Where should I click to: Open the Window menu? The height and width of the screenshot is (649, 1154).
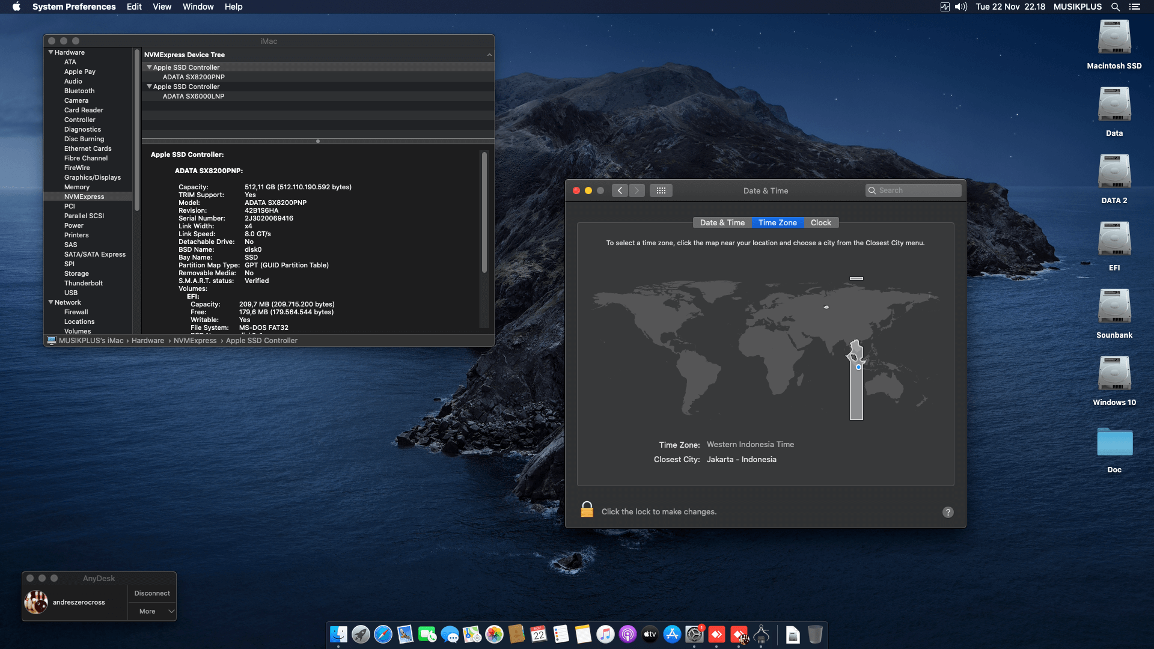[x=198, y=7]
